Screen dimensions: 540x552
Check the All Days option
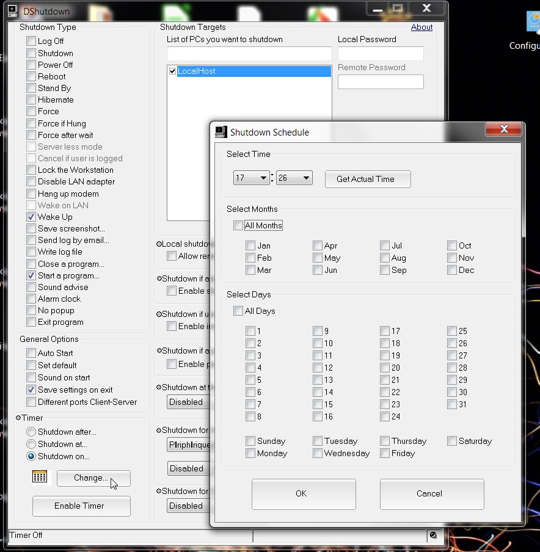(x=238, y=311)
